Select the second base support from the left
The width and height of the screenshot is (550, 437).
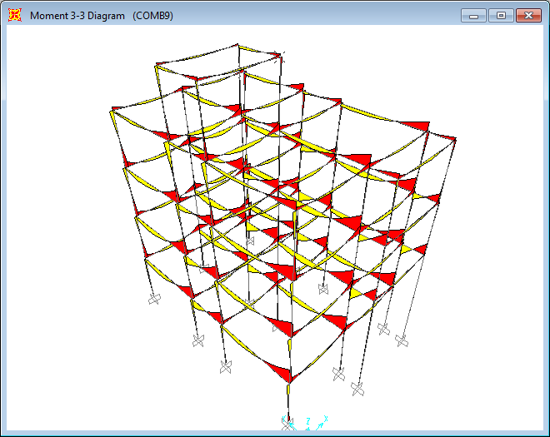click(198, 340)
